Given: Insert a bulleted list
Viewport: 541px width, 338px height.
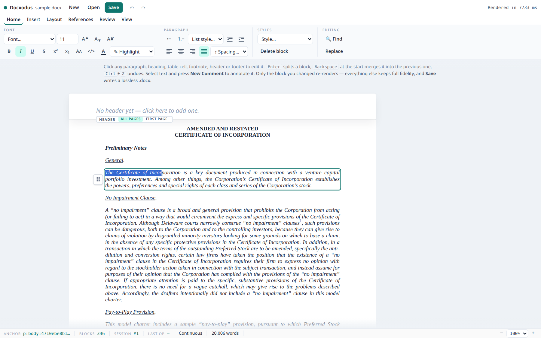Looking at the screenshot, I should 169,39.
